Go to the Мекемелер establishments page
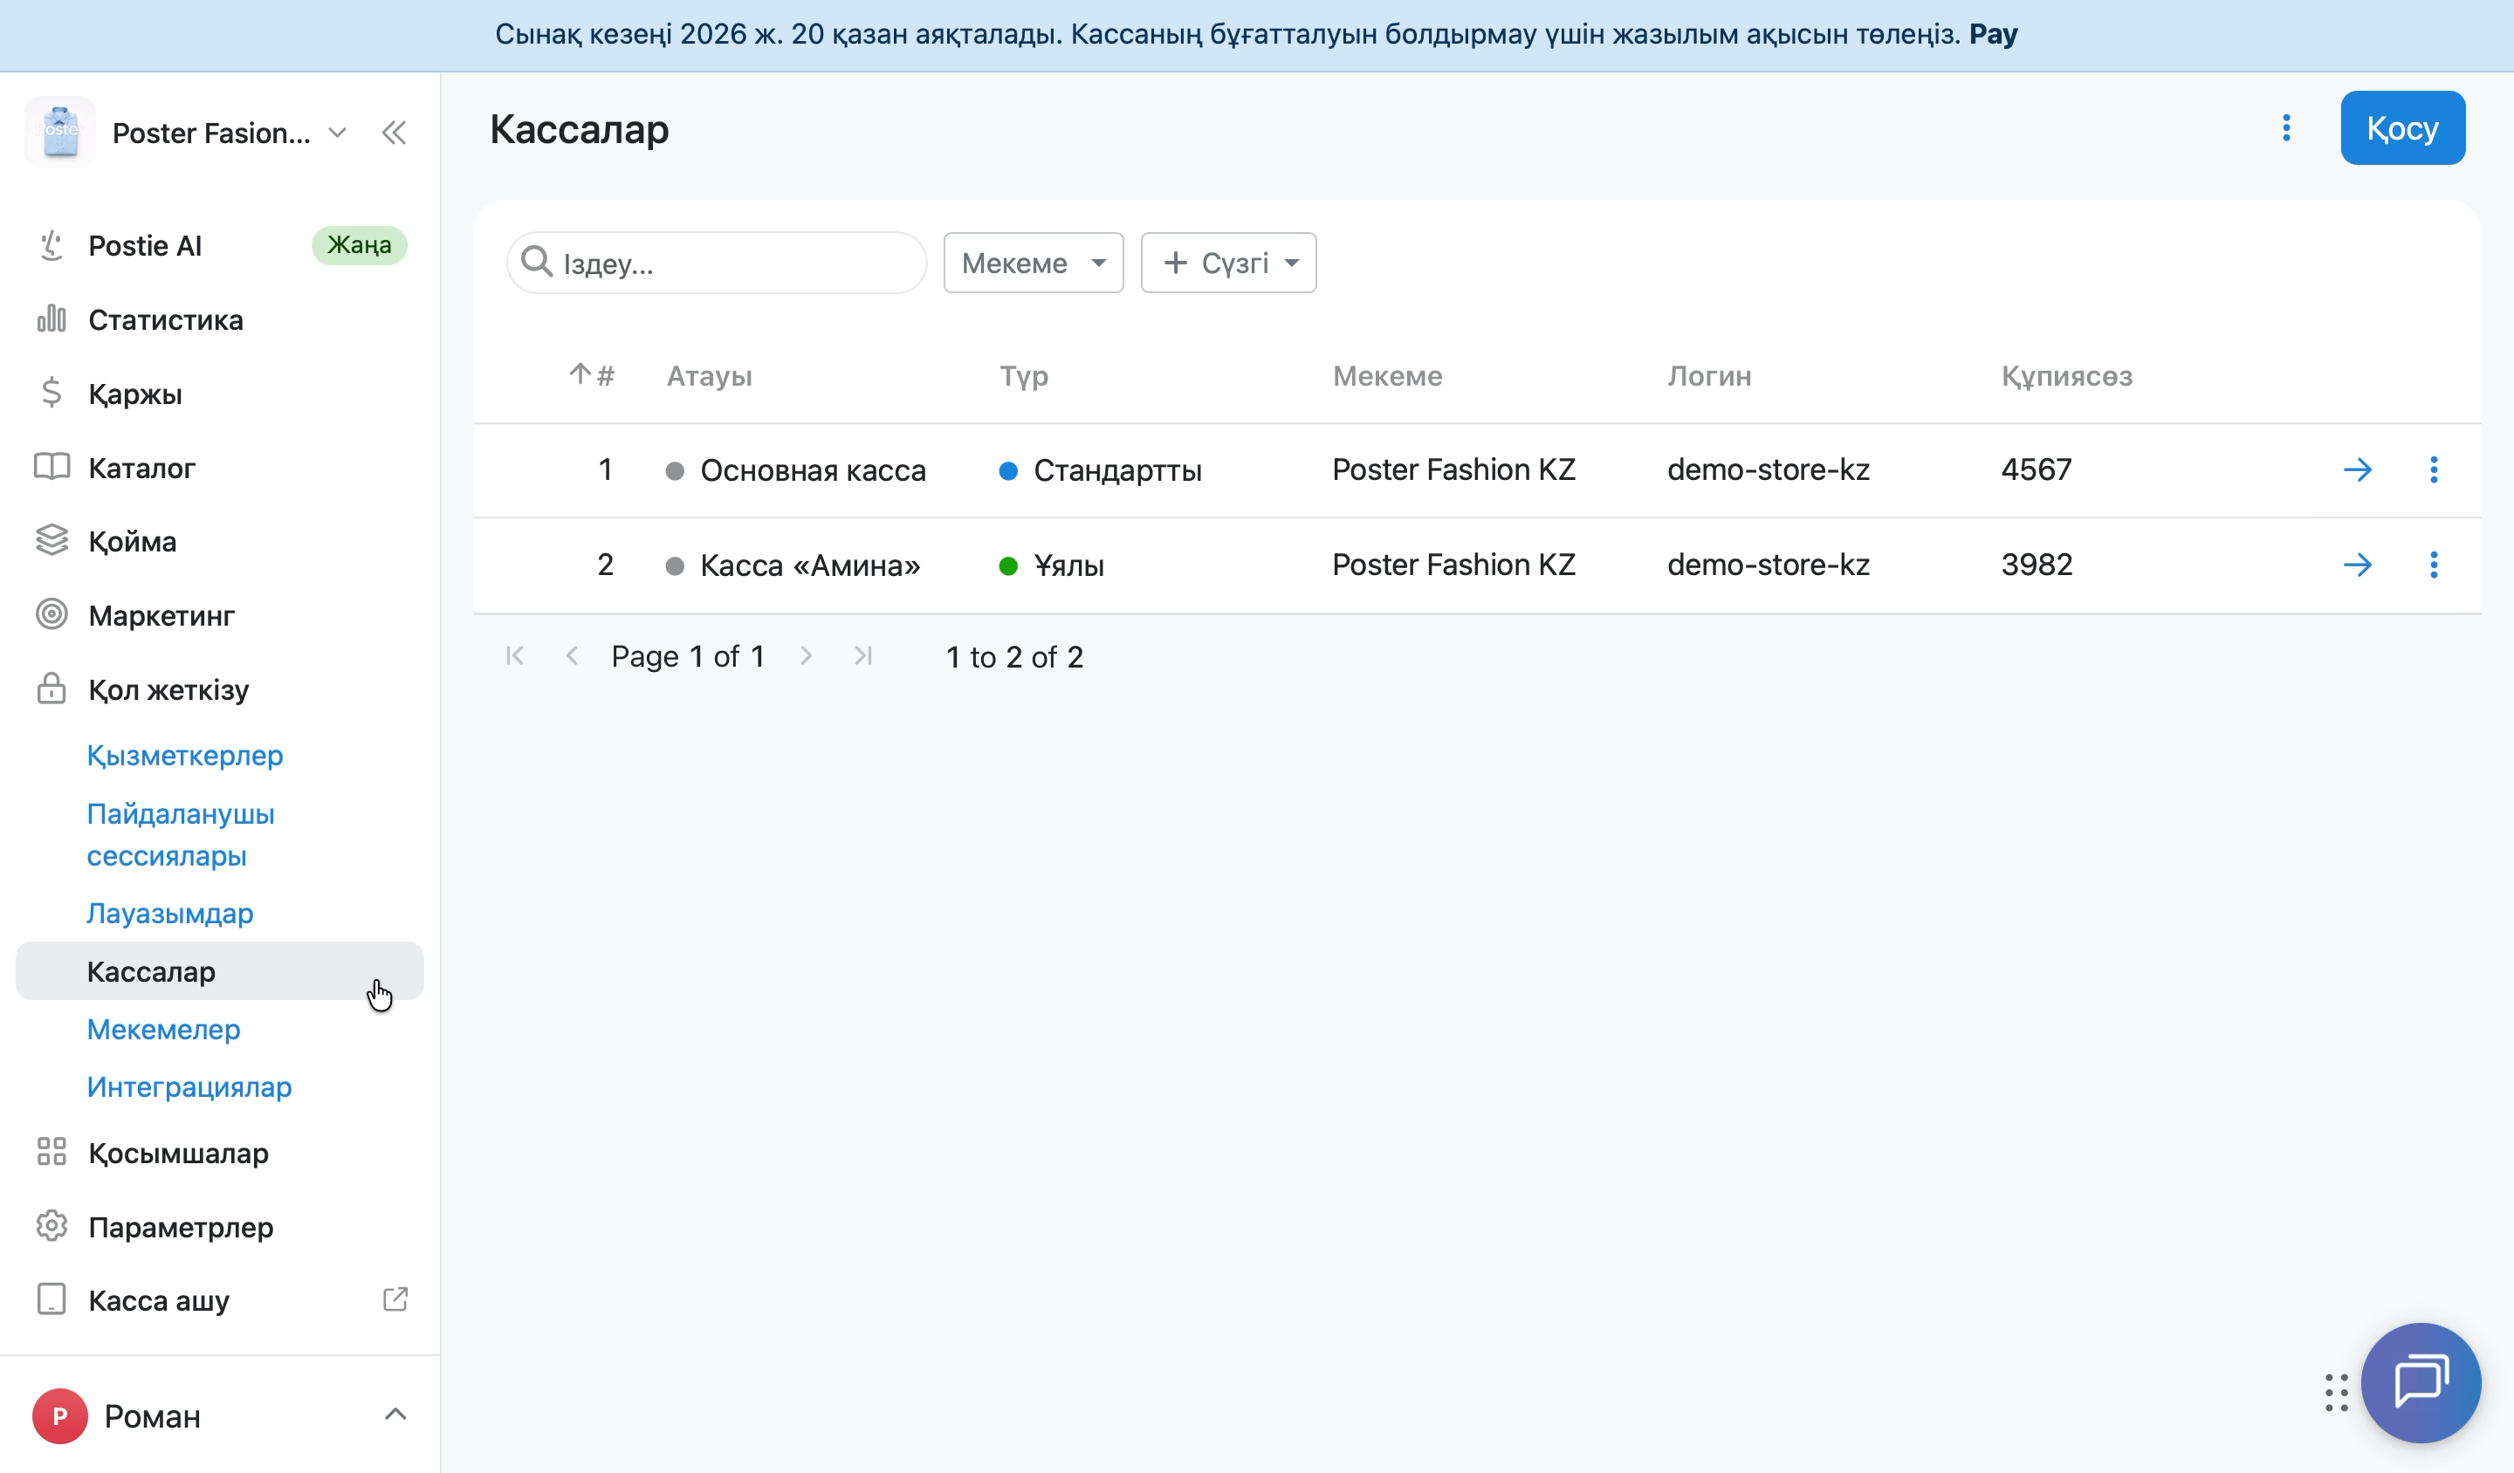The height and width of the screenshot is (1473, 2514). click(x=163, y=1029)
